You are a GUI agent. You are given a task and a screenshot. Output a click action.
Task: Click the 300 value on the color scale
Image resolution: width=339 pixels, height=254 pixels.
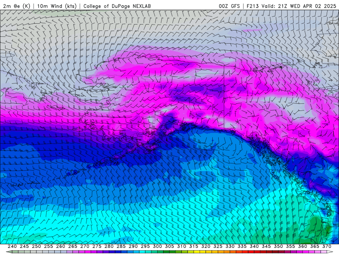tap(157, 246)
